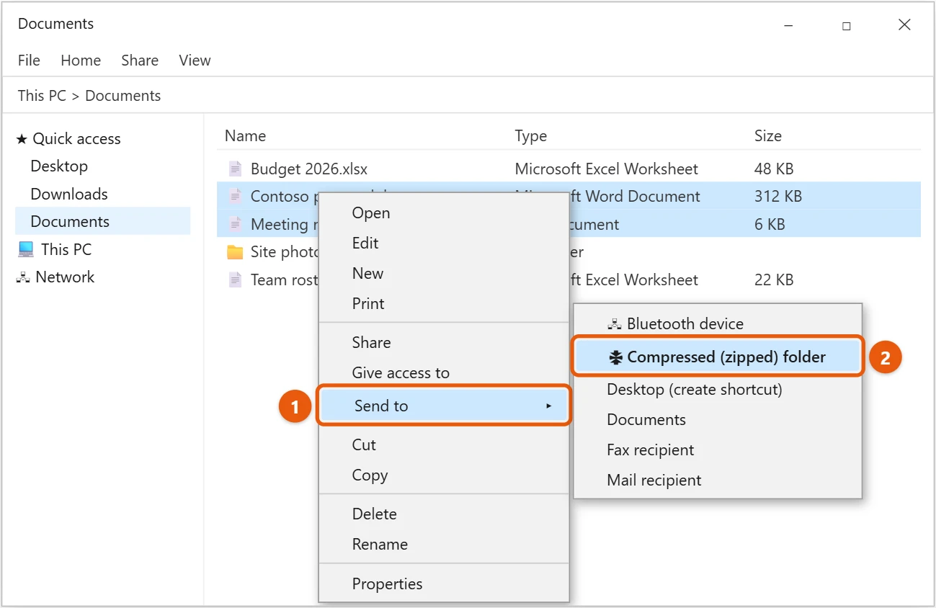Image resolution: width=936 pixels, height=608 pixels.
Task: Expand the Send to submenu arrow
Action: point(549,406)
